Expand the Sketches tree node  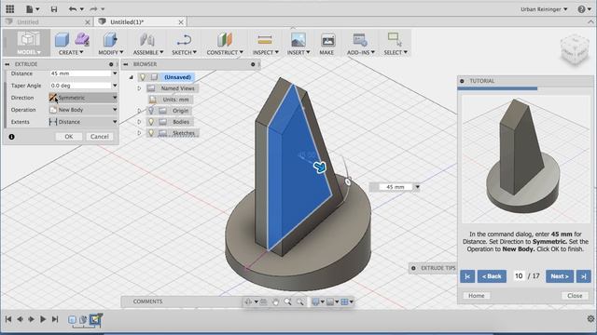point(139,133)
